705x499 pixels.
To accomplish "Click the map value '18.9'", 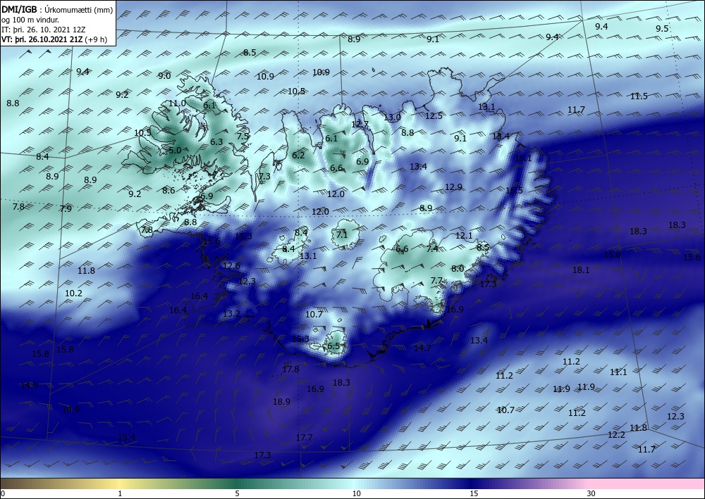I will (281, 402).
